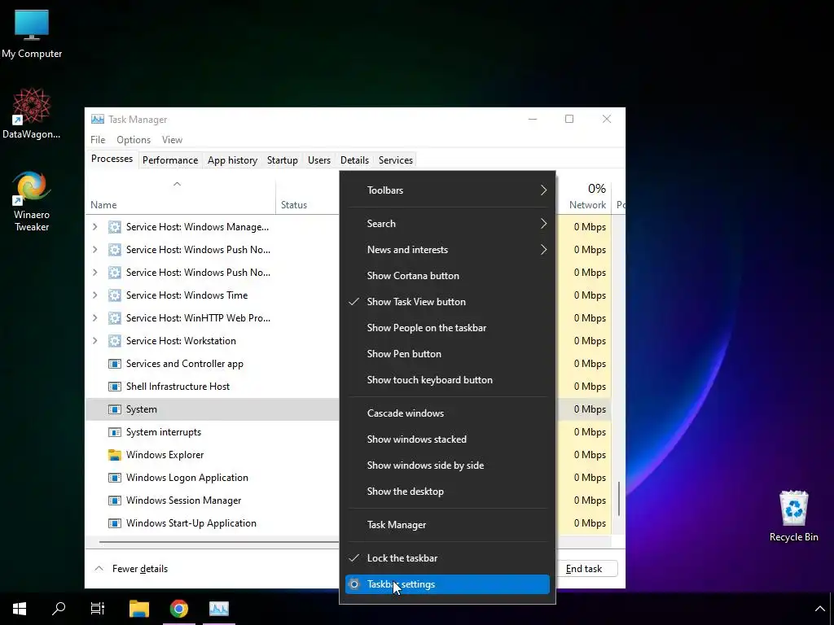This screenshot has width=834, height=625.
Task: Click the Windows Explorer folder icon
Action: (x=114, y=455)
